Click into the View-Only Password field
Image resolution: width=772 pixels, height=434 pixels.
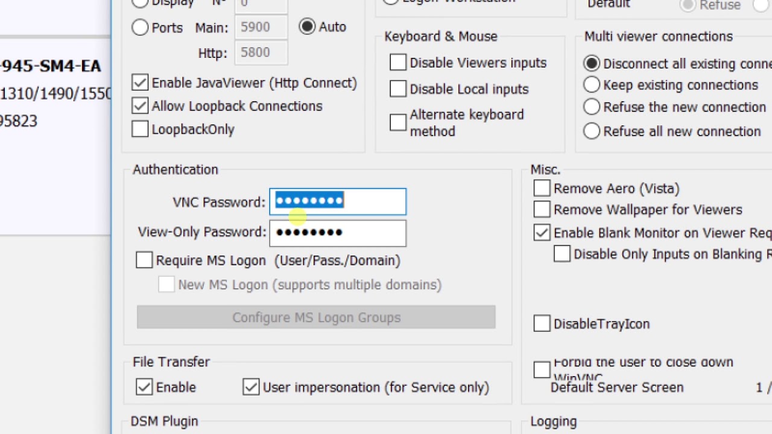click(x=338, y=233)
